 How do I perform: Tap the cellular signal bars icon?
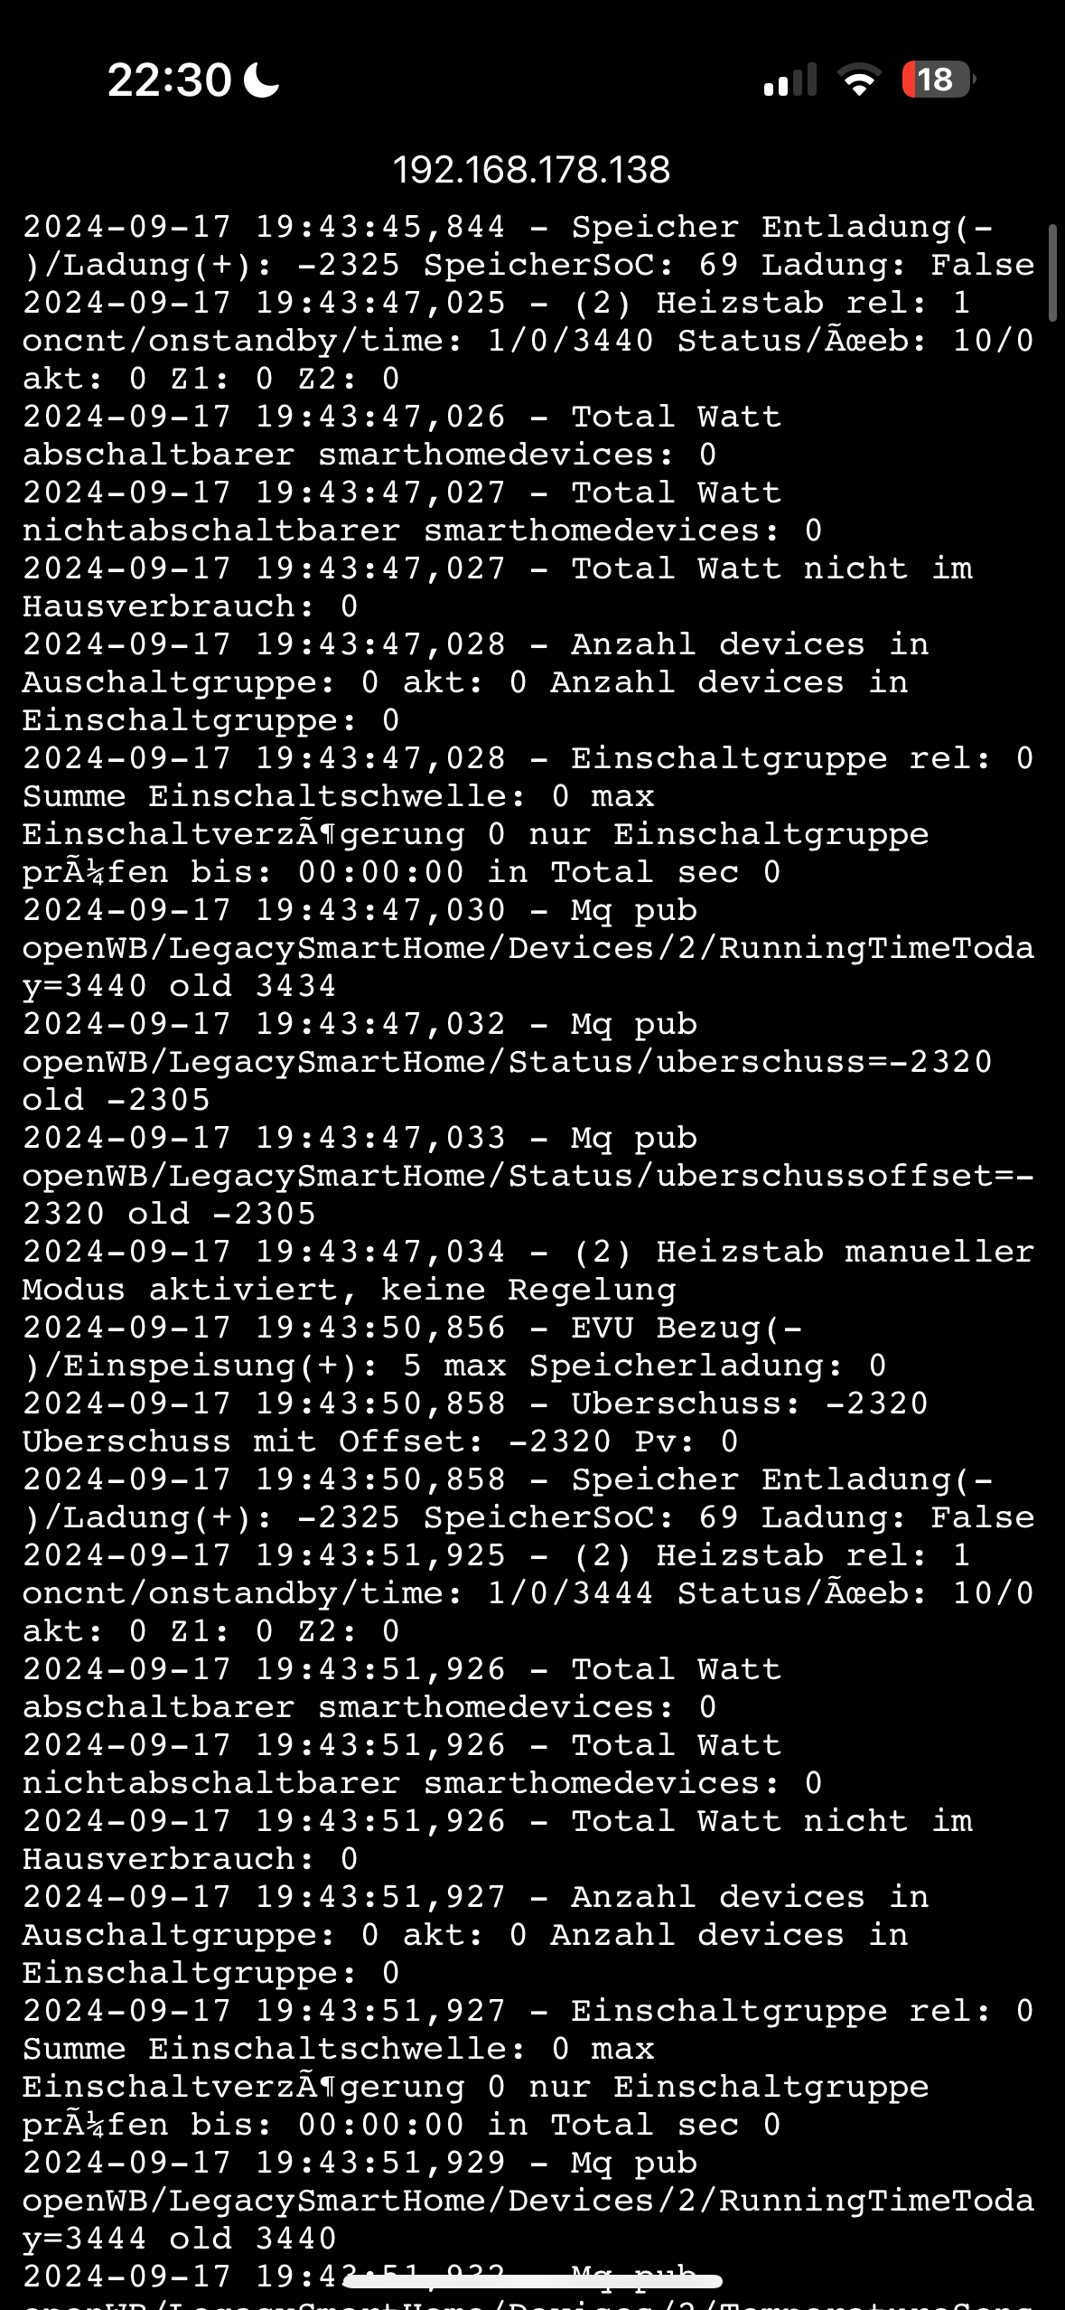pos(789,80)
